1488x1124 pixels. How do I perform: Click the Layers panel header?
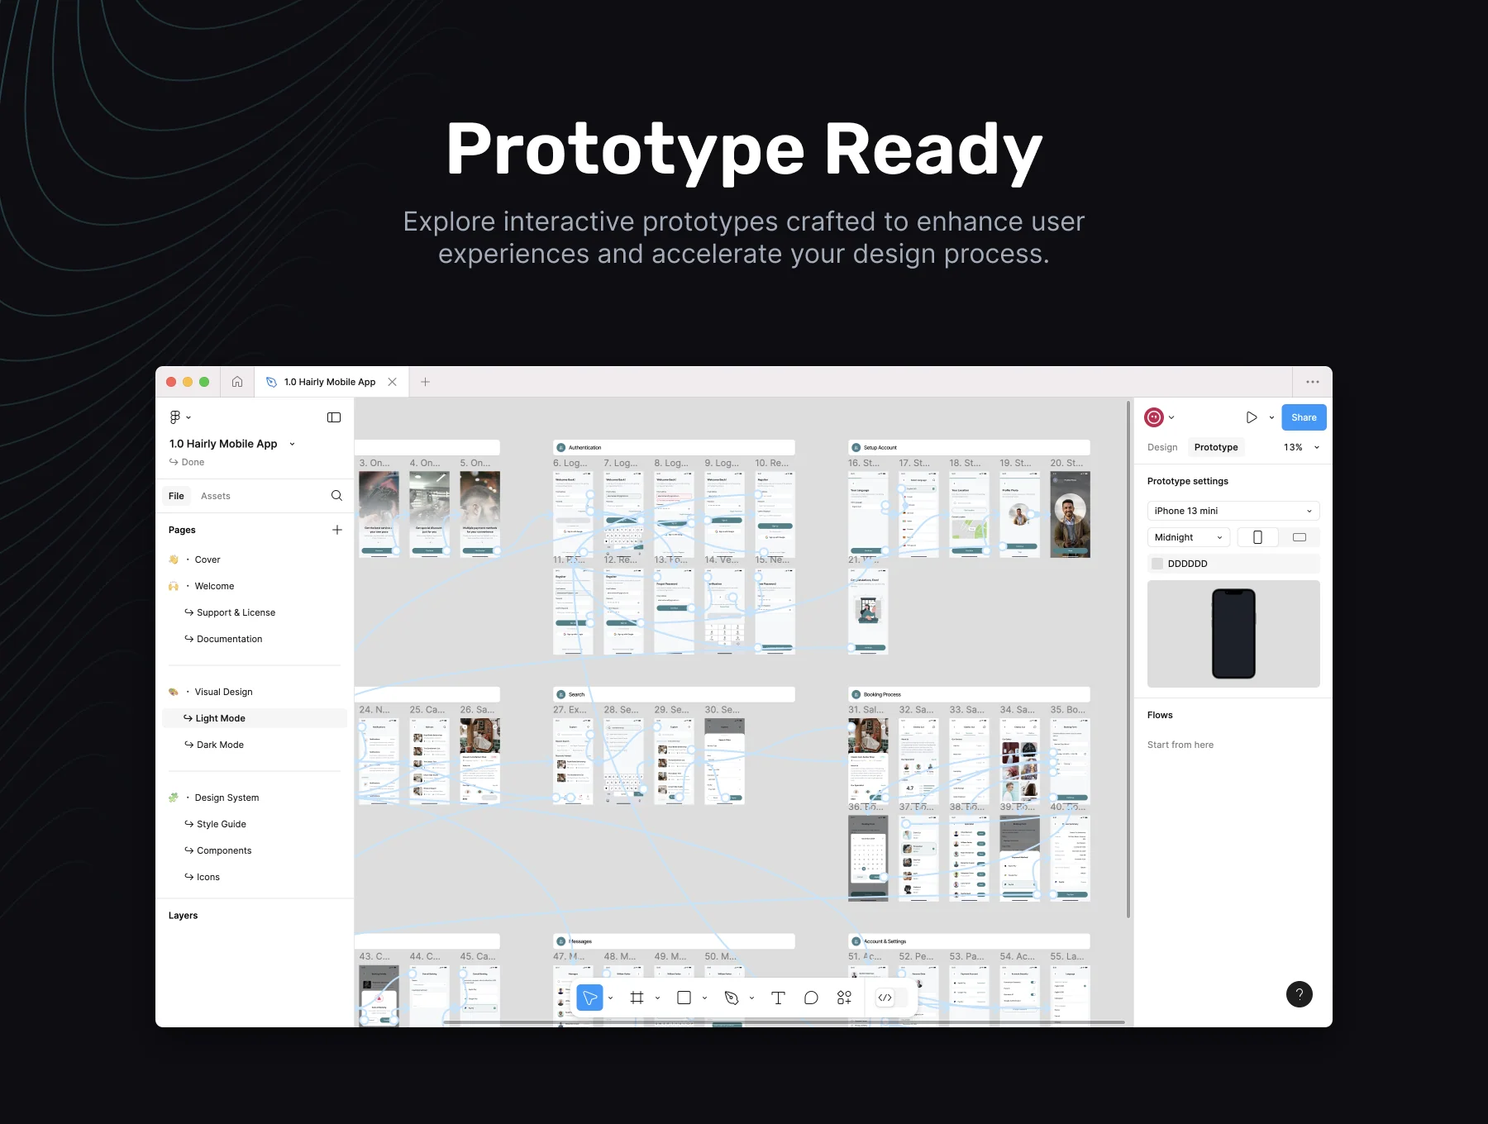click(x=183, y=916)
